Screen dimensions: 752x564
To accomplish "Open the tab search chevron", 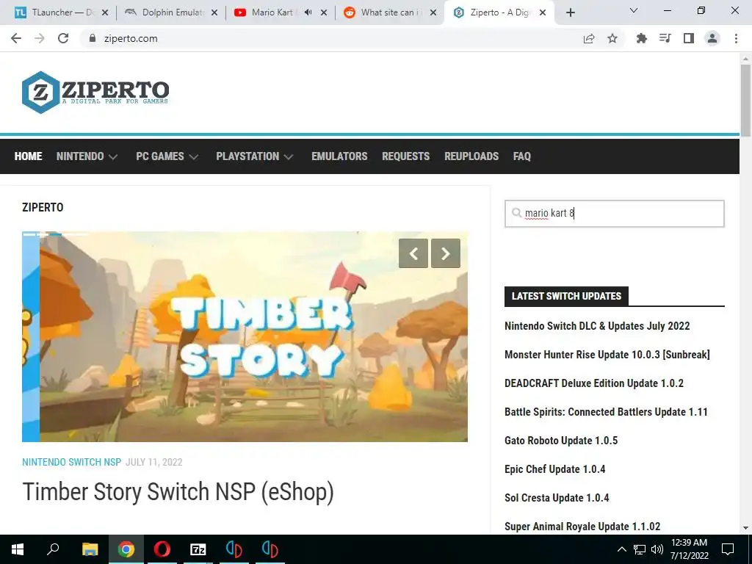I will pos(634,10).
